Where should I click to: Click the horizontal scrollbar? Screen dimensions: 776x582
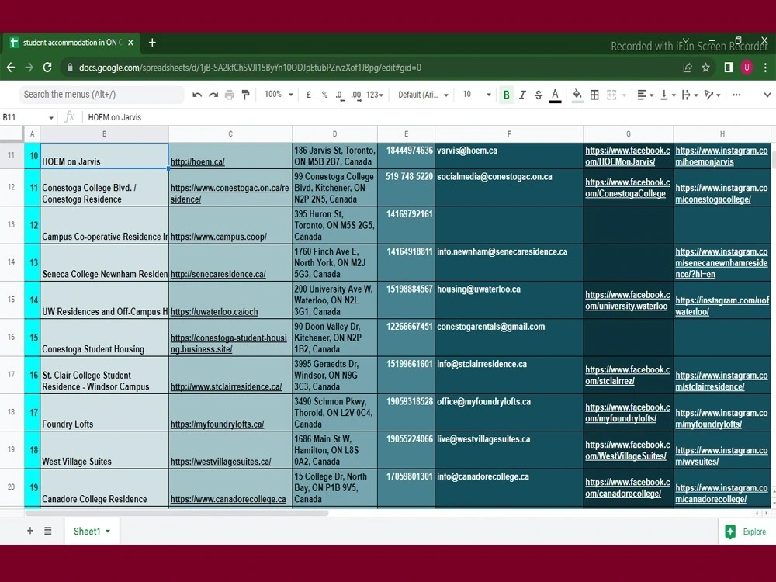point(177,513)
